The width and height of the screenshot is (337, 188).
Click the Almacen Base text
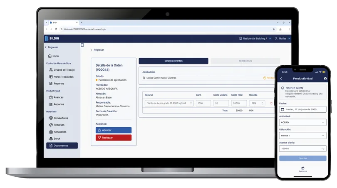point(104,98)
